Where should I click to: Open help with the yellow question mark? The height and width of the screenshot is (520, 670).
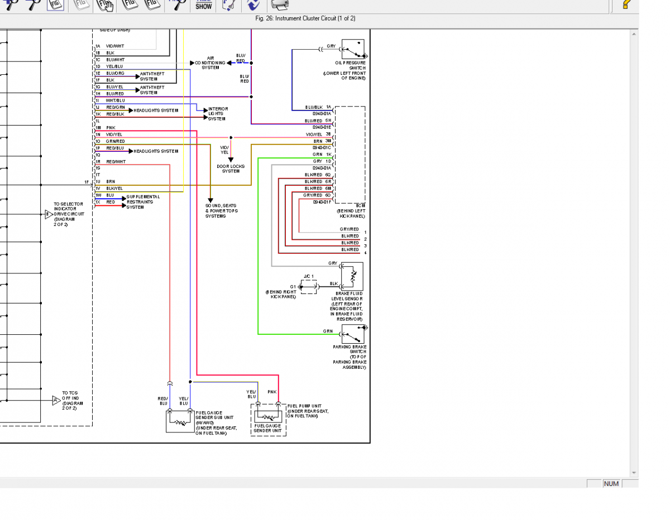pos(626,4)
